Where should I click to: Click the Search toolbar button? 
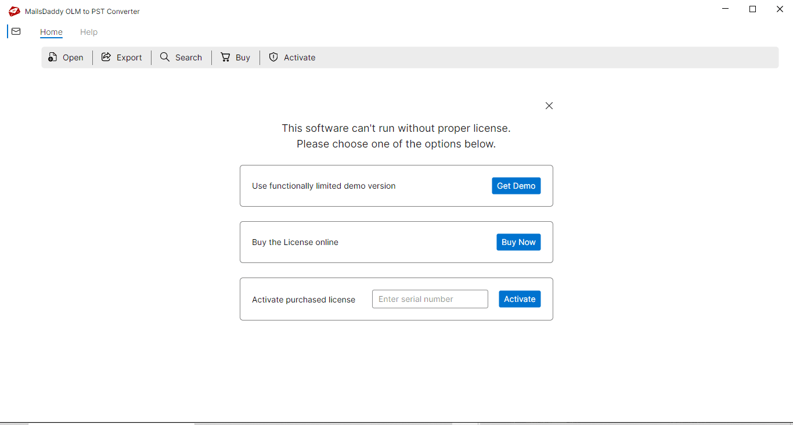tap(181, 57)
